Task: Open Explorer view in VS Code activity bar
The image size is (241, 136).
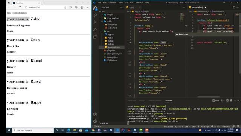Action: coord(95,8)
